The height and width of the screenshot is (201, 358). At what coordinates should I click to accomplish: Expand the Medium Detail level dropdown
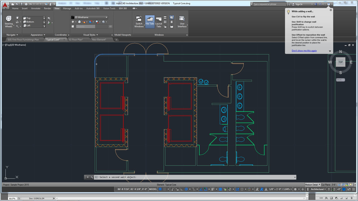[313, 185]
